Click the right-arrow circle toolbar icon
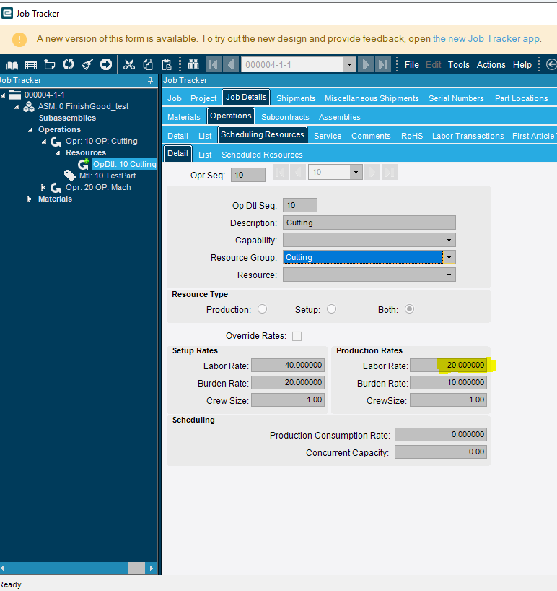Viewport: 557px width, 591px height. coord(106,65)
